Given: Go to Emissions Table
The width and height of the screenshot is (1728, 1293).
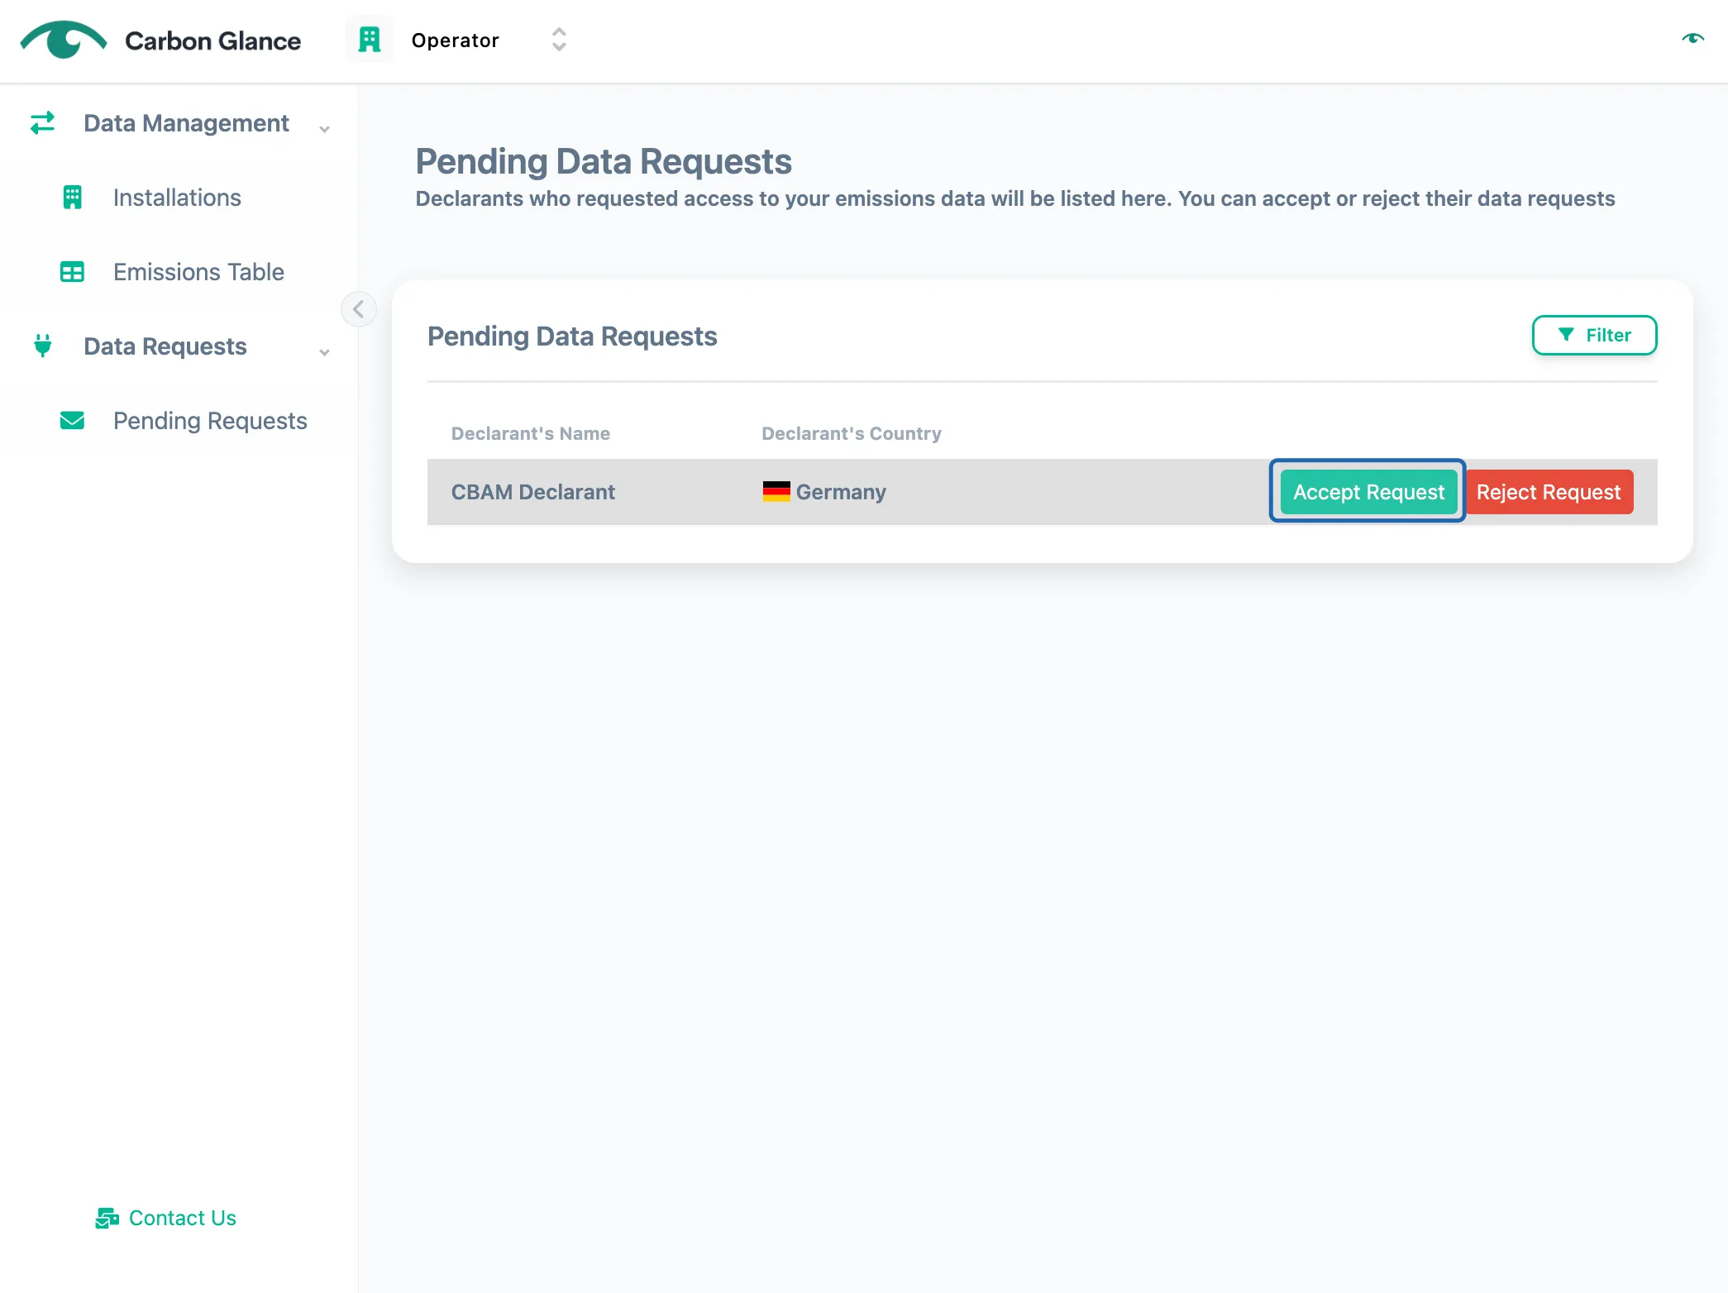Looking at the screenshot, I should point(198,272).
